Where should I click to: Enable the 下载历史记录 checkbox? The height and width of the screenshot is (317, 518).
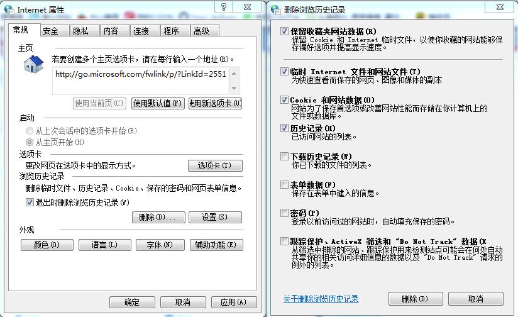point(284,157)
